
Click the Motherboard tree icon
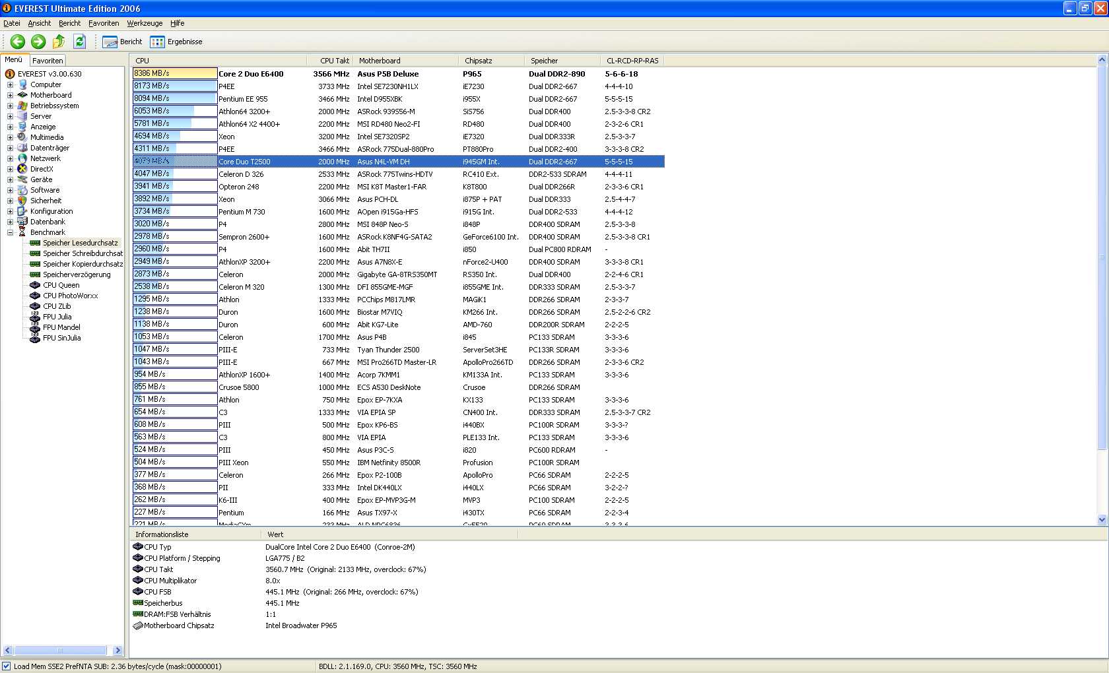coord(23,95)
